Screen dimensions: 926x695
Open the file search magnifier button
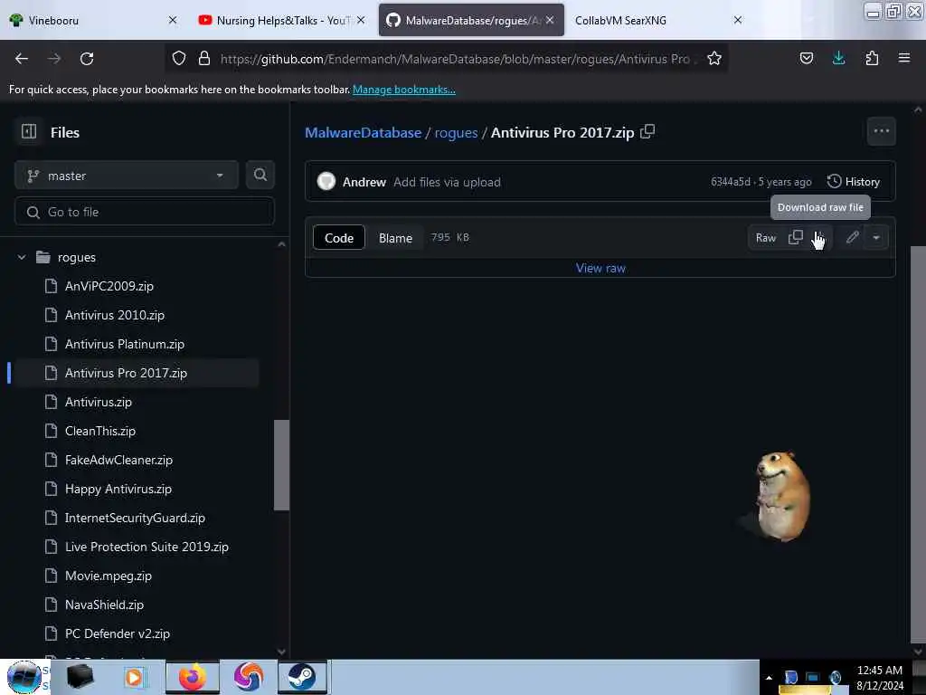260,175
